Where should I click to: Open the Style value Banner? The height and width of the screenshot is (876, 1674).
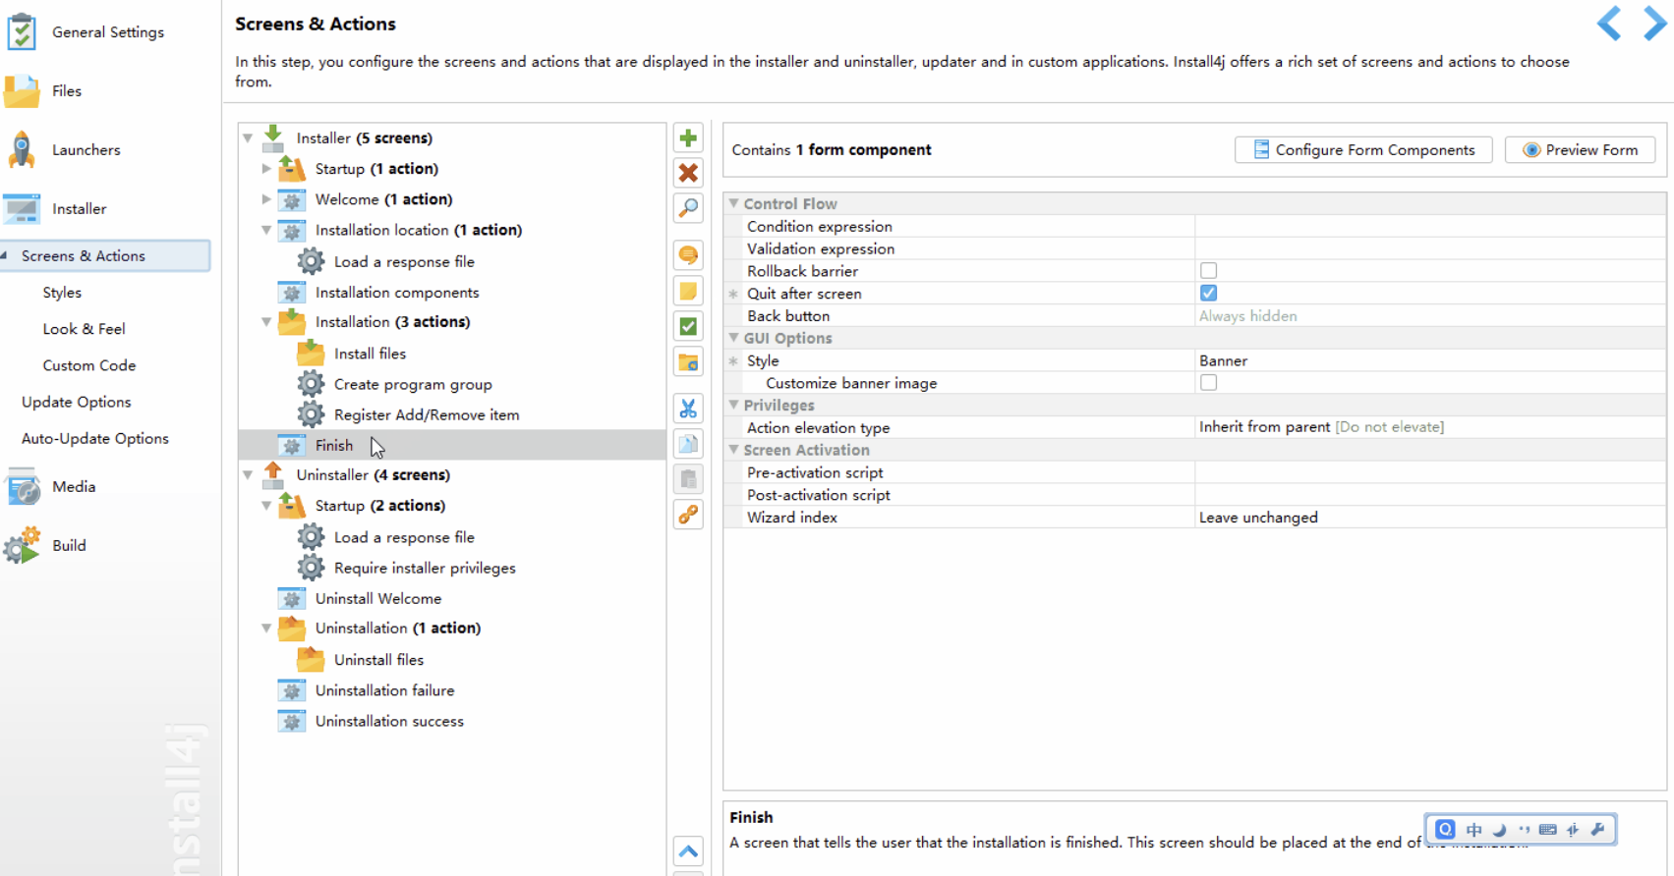pos(1430,360)
